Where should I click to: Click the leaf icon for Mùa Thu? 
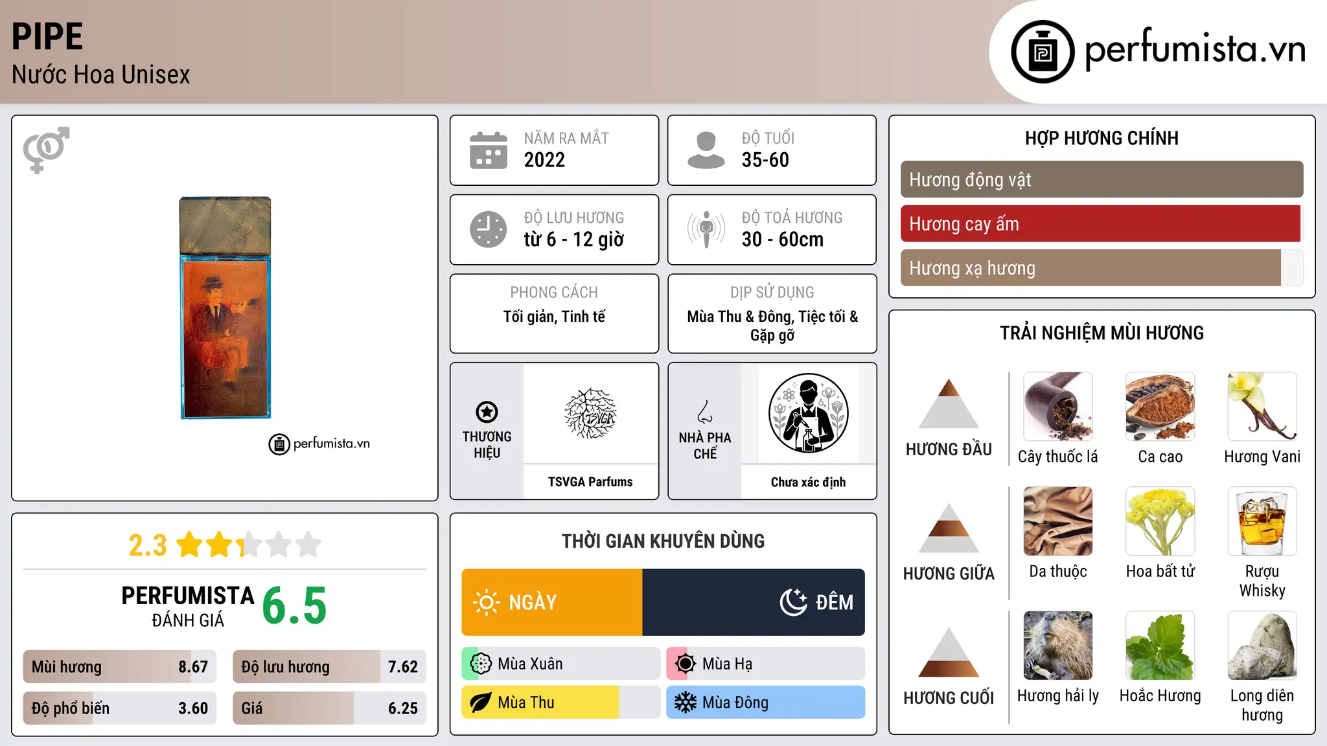[481, 703]
